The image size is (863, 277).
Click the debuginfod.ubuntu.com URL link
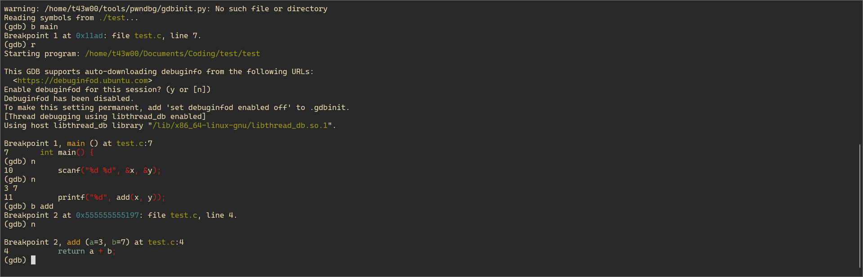83,81
